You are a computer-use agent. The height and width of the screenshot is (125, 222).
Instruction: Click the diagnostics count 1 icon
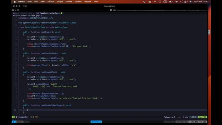[x=37, y=117]
